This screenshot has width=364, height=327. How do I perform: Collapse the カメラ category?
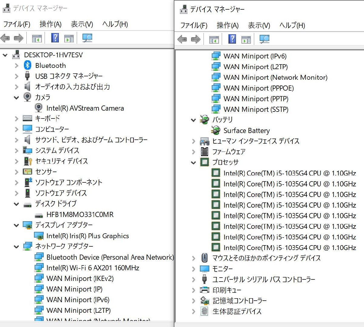point(16,98)
